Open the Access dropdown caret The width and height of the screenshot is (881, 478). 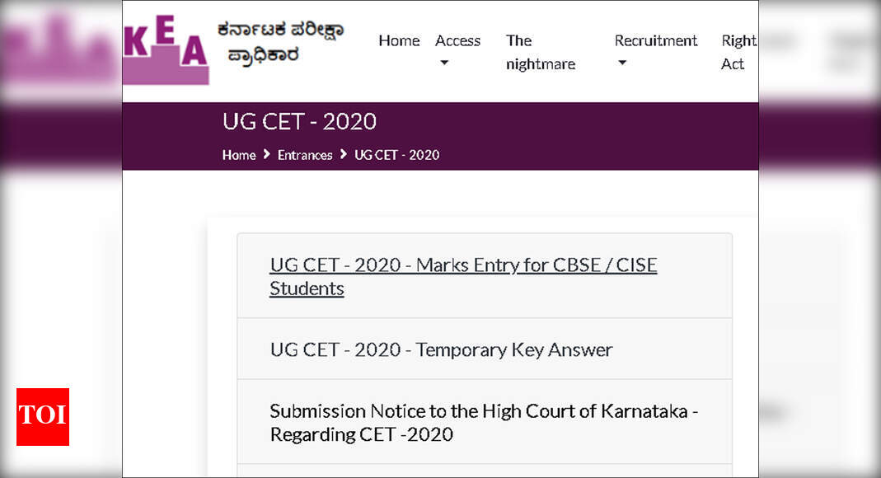(x=443, y=63)
